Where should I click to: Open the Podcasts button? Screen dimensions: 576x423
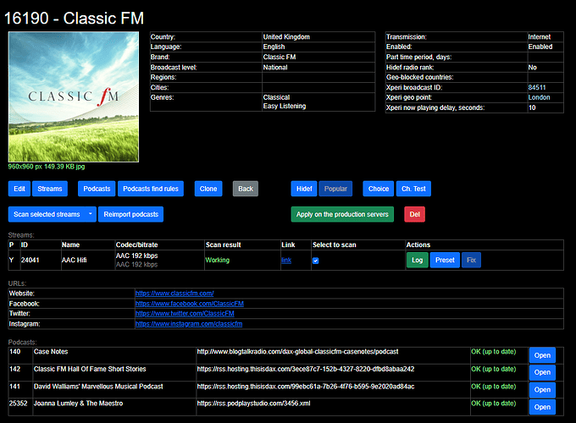pyautogui.click(x=97, y=189)
